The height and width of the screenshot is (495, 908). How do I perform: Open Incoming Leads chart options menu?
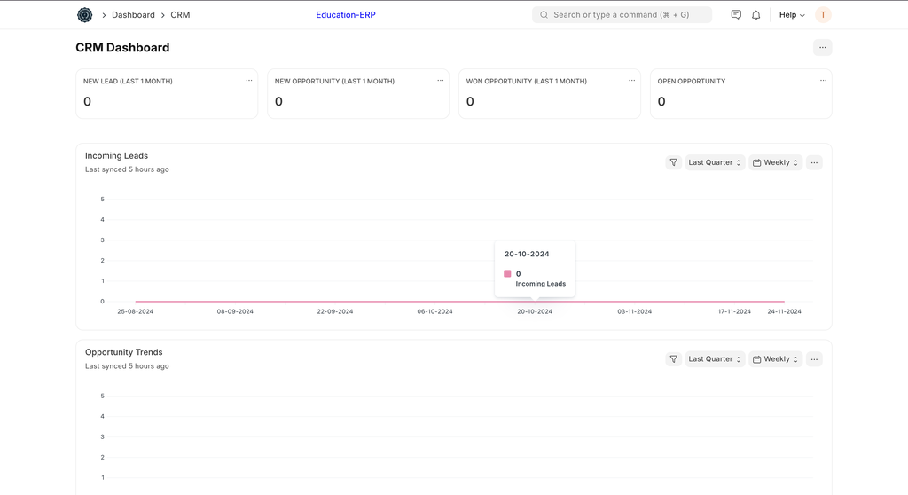[x=814, y=162]
